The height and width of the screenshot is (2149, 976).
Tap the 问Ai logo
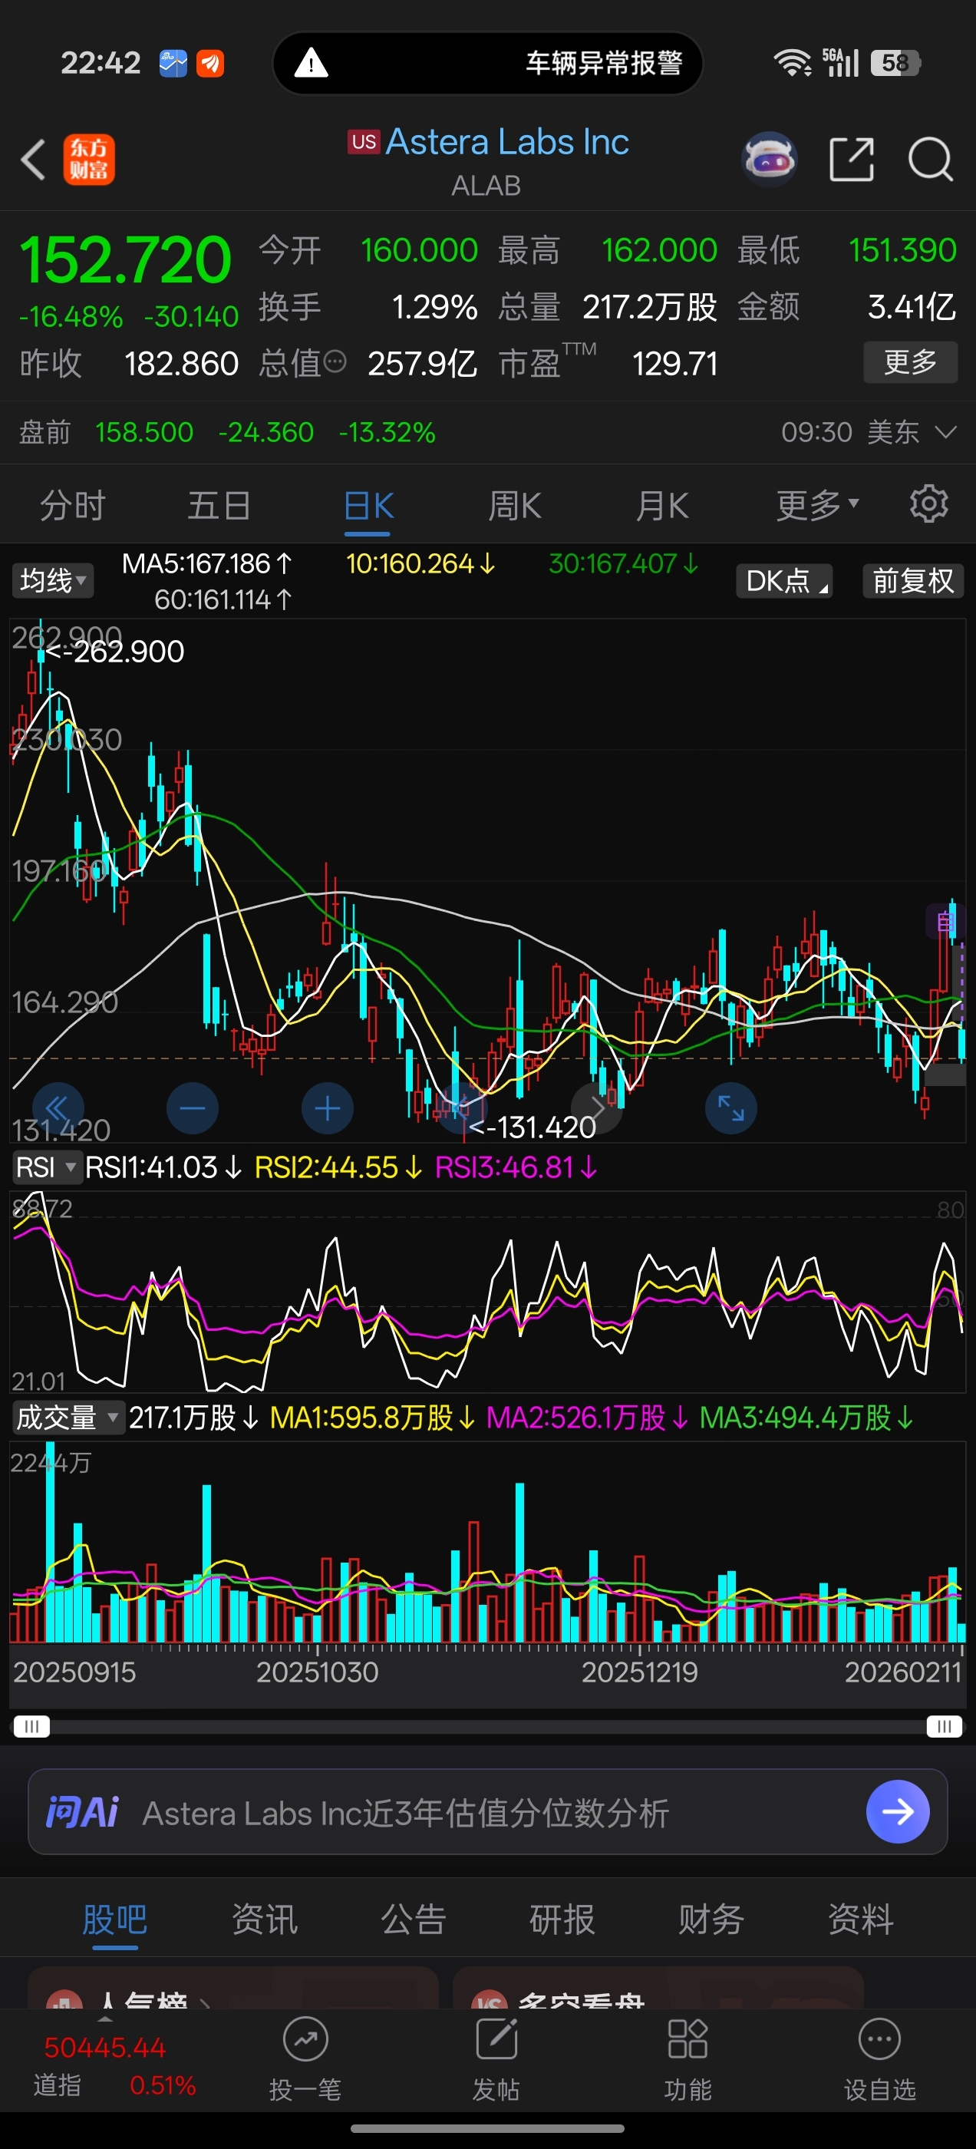point(82,1812)
